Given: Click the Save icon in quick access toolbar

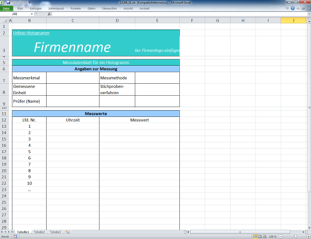Looking at the screenshot, I should coord(8,3).
